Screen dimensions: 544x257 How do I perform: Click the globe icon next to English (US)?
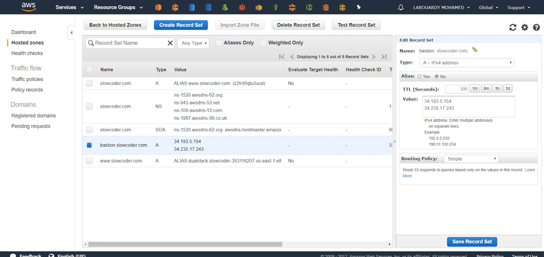52,255
